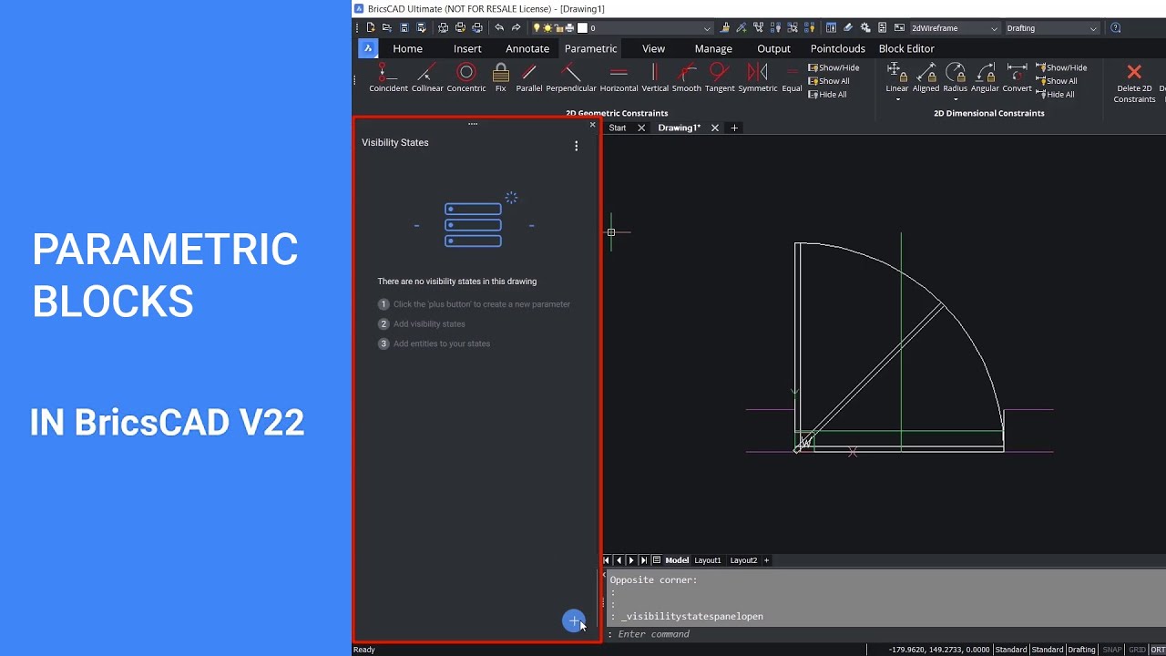Switch to the Manage ribbon tab
1166x656 pixels.
pos(713,48)
